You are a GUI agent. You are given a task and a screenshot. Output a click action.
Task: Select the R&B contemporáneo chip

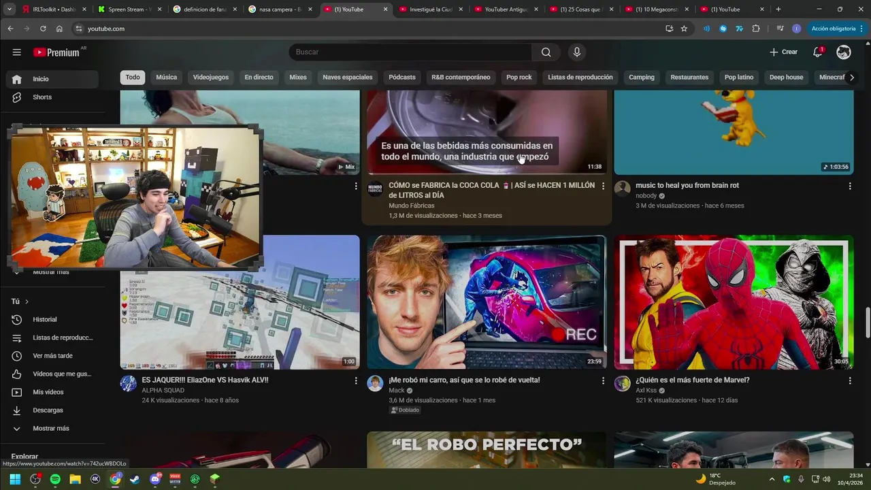[x=461, y=78]
